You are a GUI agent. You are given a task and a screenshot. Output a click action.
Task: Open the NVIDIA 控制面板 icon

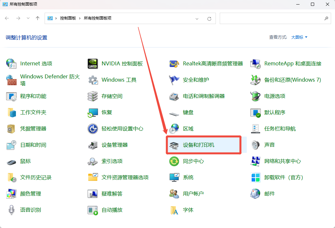pos(93,64)
